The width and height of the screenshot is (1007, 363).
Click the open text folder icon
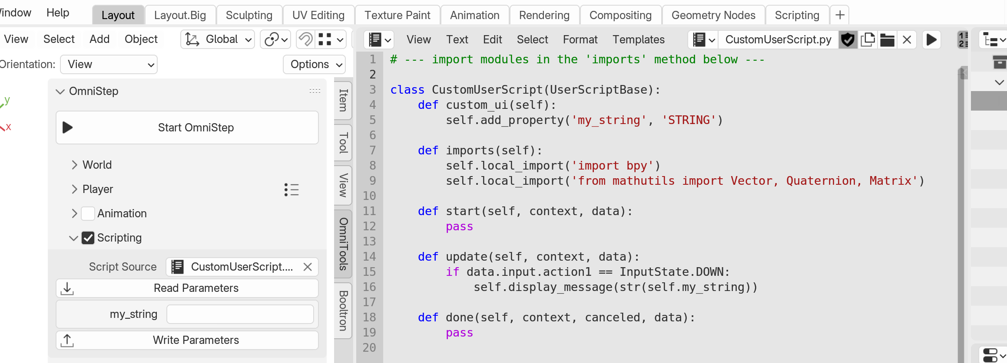887,40
